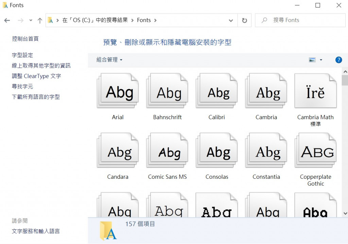Click the Arial font name label

point(118,117)
